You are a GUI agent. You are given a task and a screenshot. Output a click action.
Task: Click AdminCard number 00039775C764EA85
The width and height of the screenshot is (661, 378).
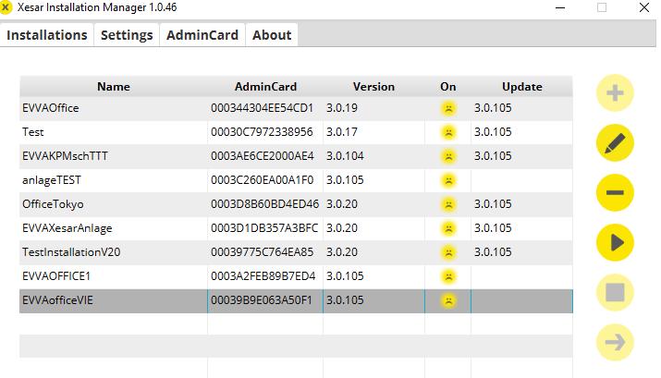(x=263, y=252)
